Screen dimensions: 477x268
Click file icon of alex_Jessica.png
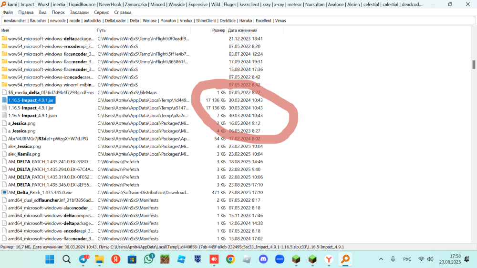click(x=4, y=146)
